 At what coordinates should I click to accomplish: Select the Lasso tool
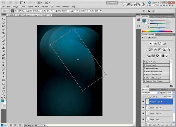point(3,26)
